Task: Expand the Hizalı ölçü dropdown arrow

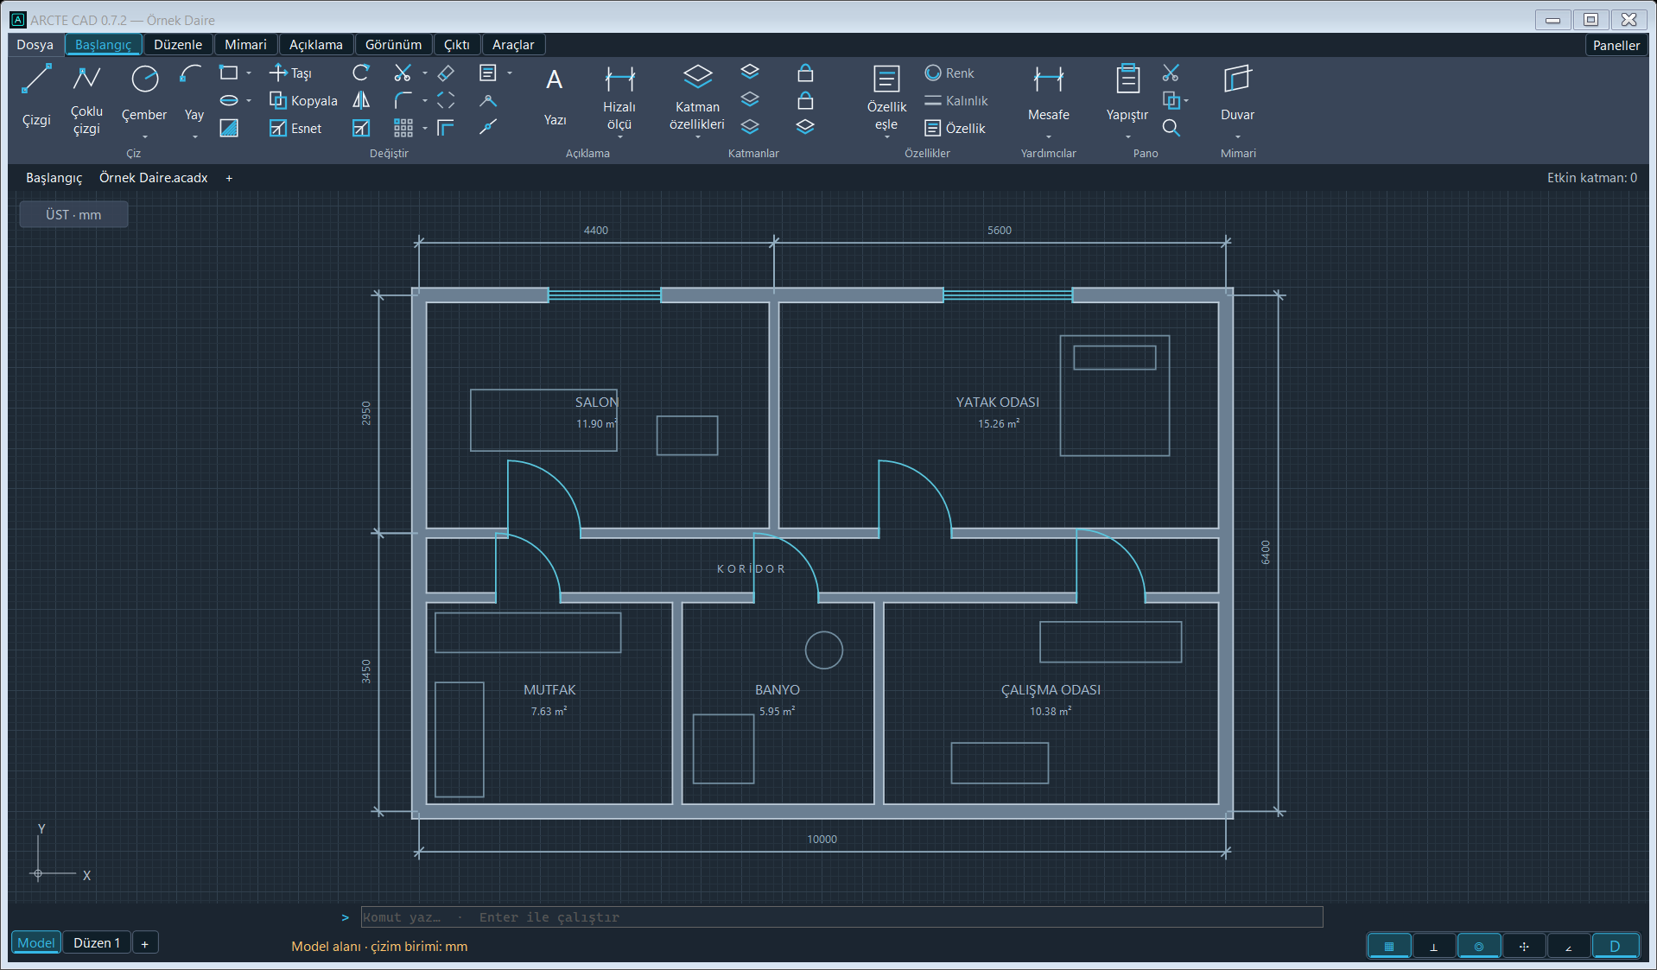Action: [619, 136]
